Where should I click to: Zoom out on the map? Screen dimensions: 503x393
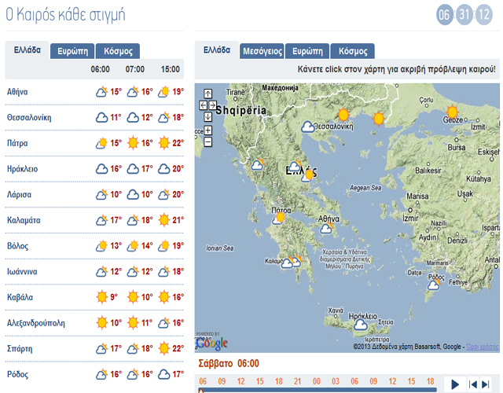pyautogui.click(x=207, y=142)
